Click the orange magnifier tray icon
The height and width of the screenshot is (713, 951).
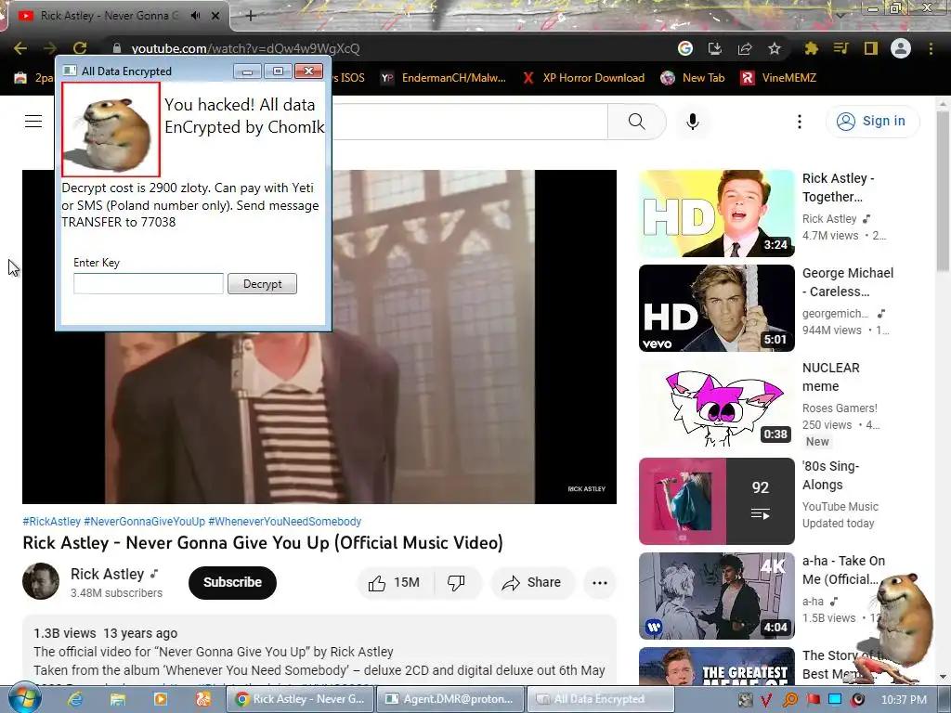(790, 700)
